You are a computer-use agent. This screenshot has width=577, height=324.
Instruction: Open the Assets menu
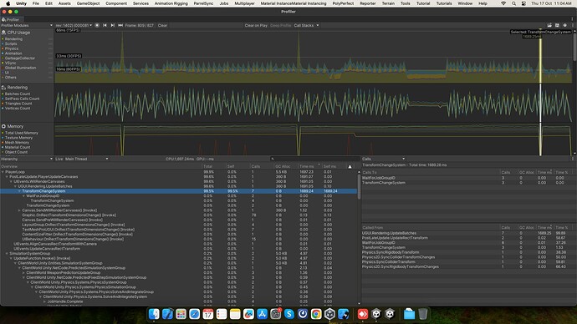(x=64, y=3)
